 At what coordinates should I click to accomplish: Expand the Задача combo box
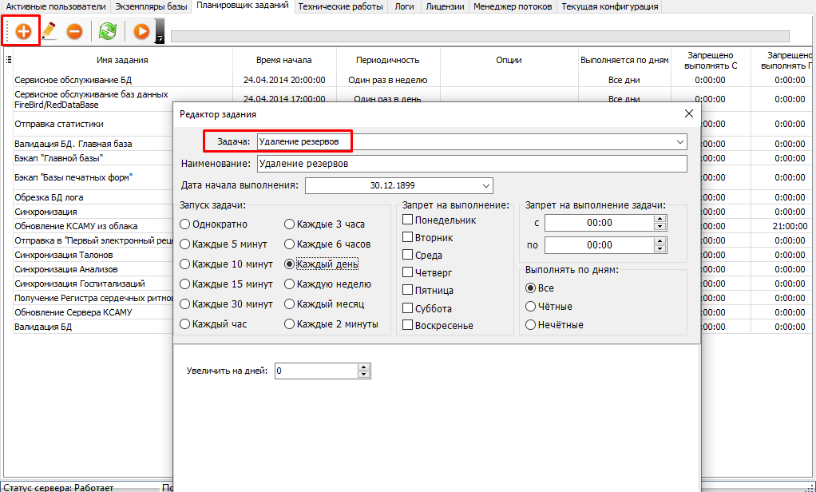679,141
